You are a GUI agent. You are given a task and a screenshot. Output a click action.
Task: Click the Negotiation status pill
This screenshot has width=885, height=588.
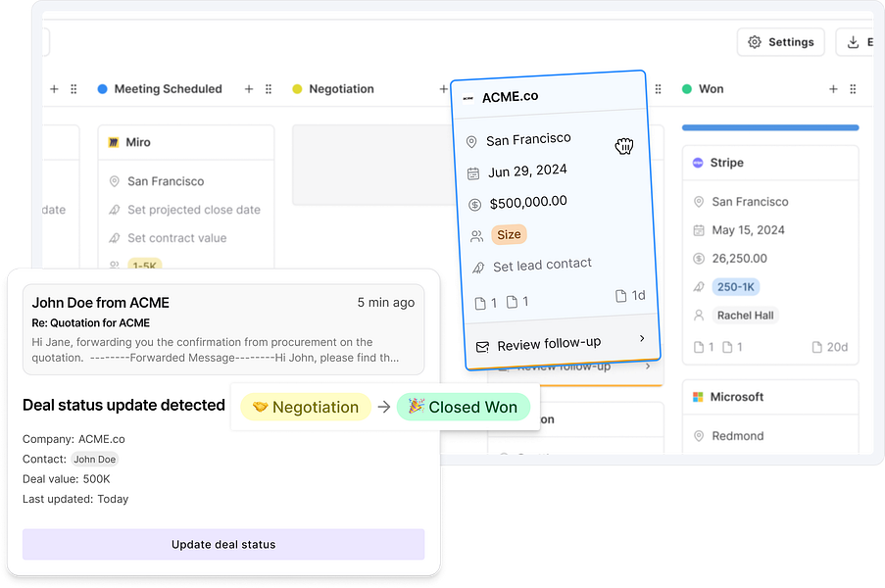(306, 407)
